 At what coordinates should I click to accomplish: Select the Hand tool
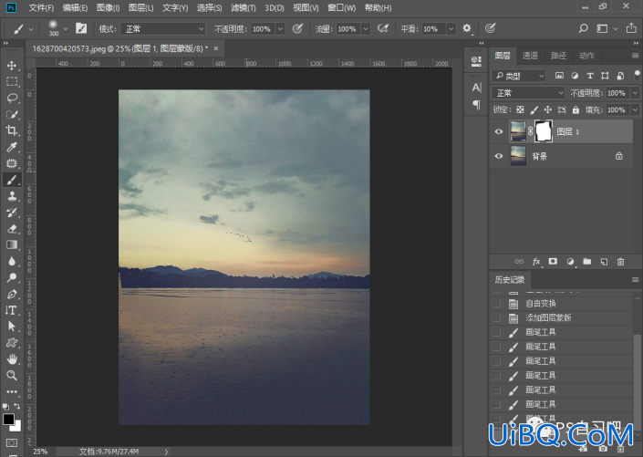[x=12, y=359]
